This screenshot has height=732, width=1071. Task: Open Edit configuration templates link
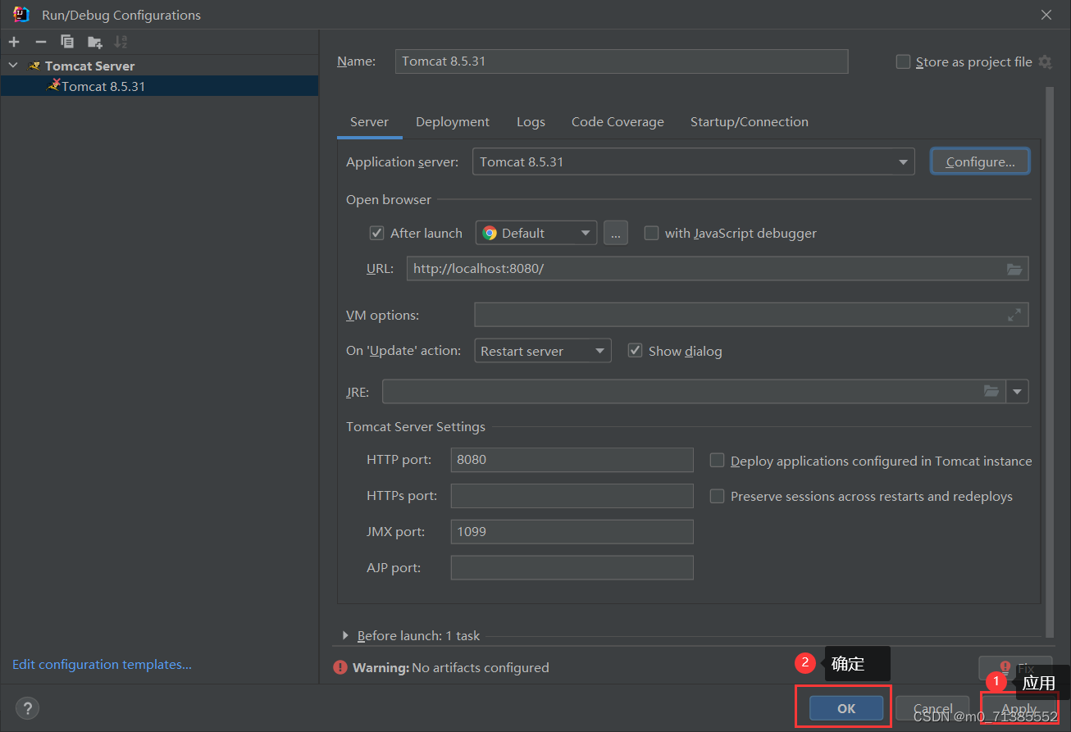[102, 665]
